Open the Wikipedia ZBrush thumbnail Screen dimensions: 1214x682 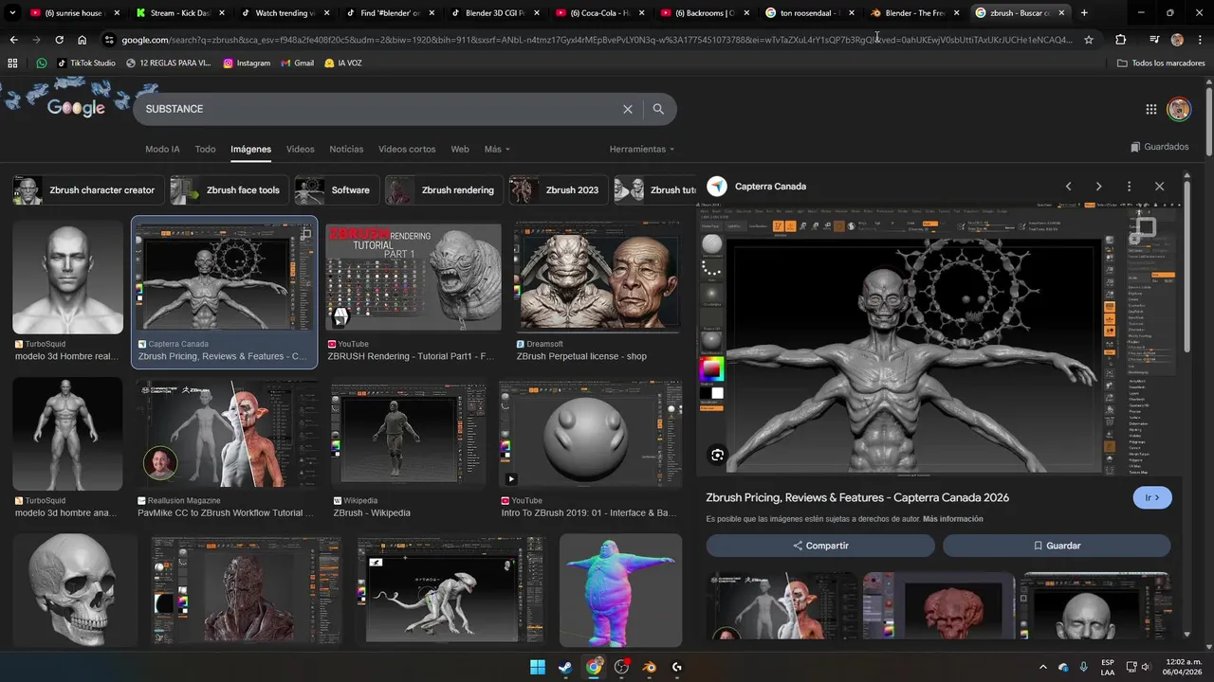pos(408,436)
